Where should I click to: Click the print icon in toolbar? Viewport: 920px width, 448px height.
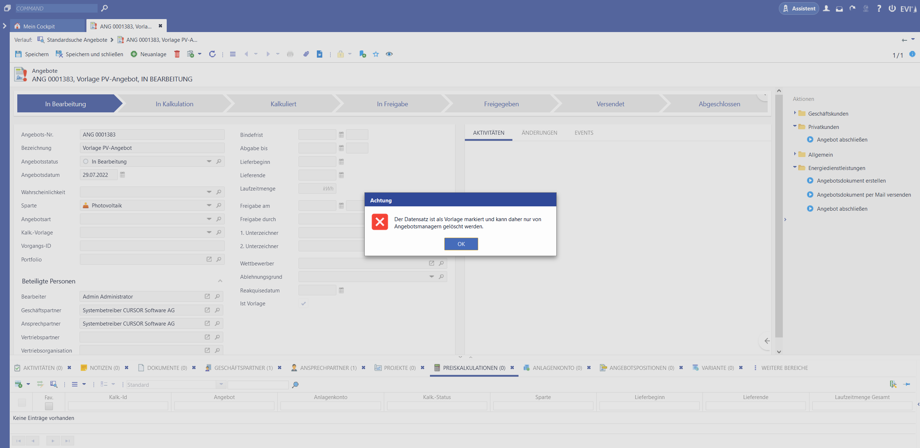click(x=290, y=54)
